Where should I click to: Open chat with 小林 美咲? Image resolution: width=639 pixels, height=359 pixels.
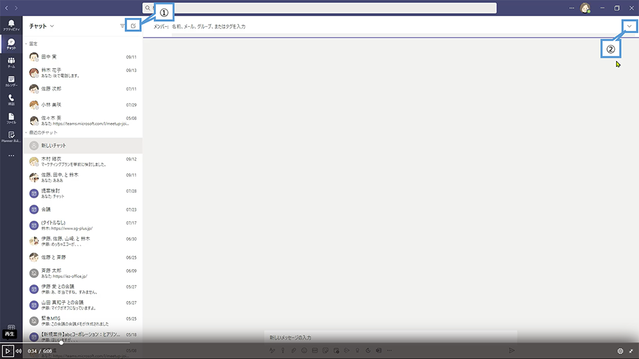click(x=82, y=105)
